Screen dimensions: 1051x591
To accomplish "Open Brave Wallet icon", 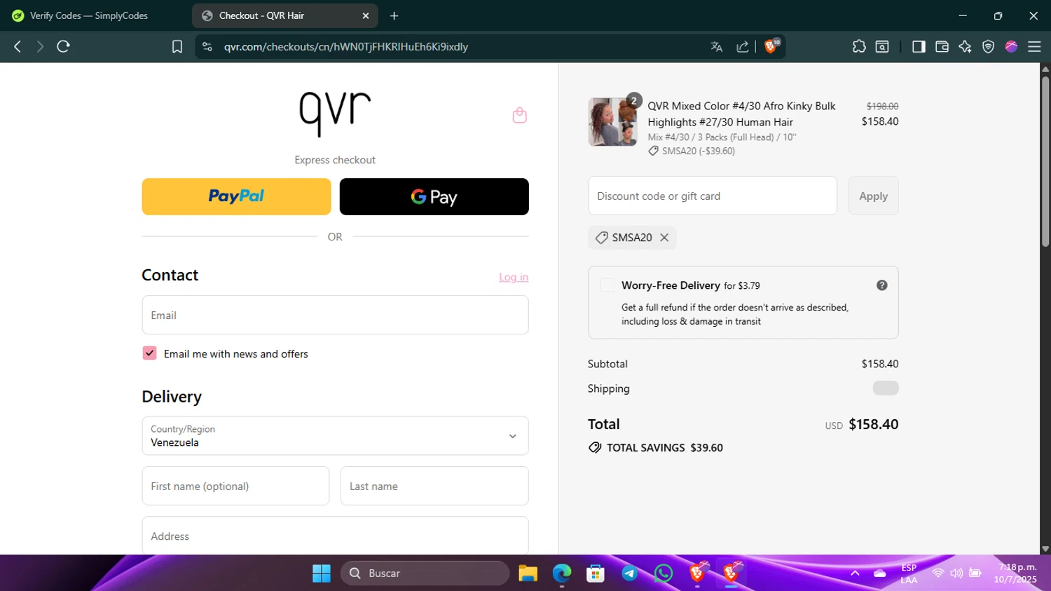I will click(942, 46).
